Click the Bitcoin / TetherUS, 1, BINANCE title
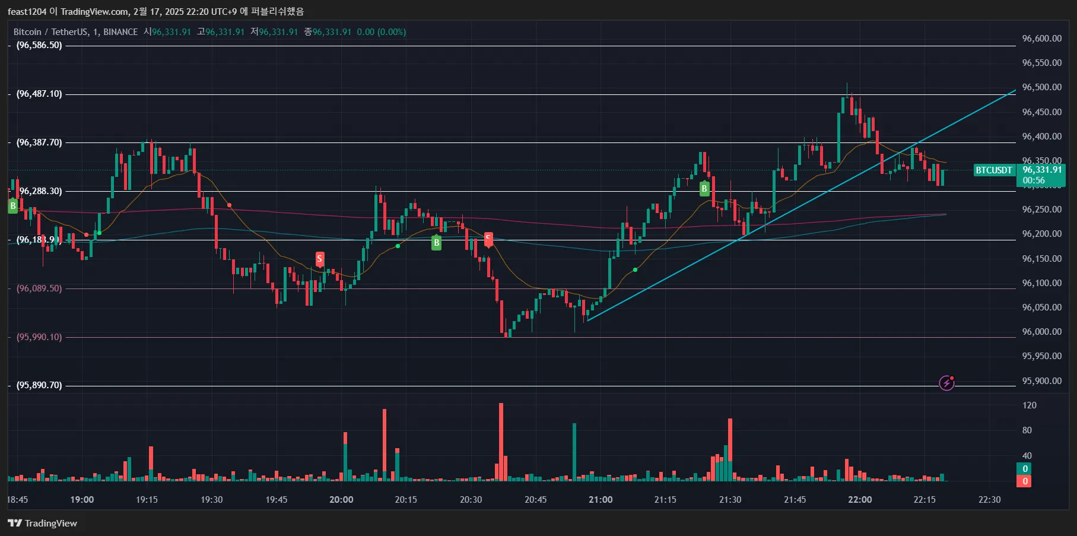 [x=75, y=32]
